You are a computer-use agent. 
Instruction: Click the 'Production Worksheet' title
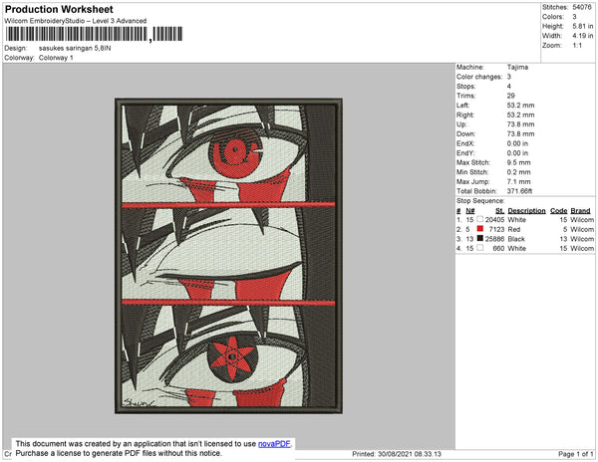pyautogui.click(x=59, y=10)
